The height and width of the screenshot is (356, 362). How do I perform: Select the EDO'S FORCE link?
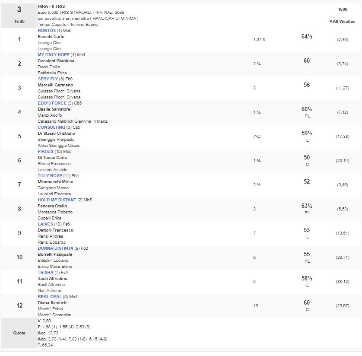coord(52,103)
